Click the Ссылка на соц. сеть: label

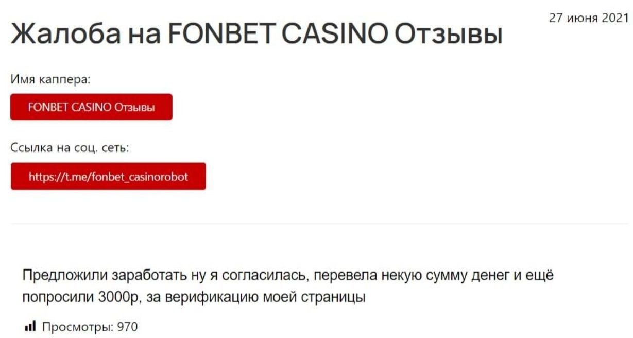[x=70, y=148]
